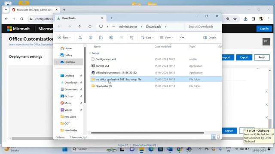275x154 pixels.
Task: Open the New dropdown in Explorer toolbar
Action: point(64,38)
